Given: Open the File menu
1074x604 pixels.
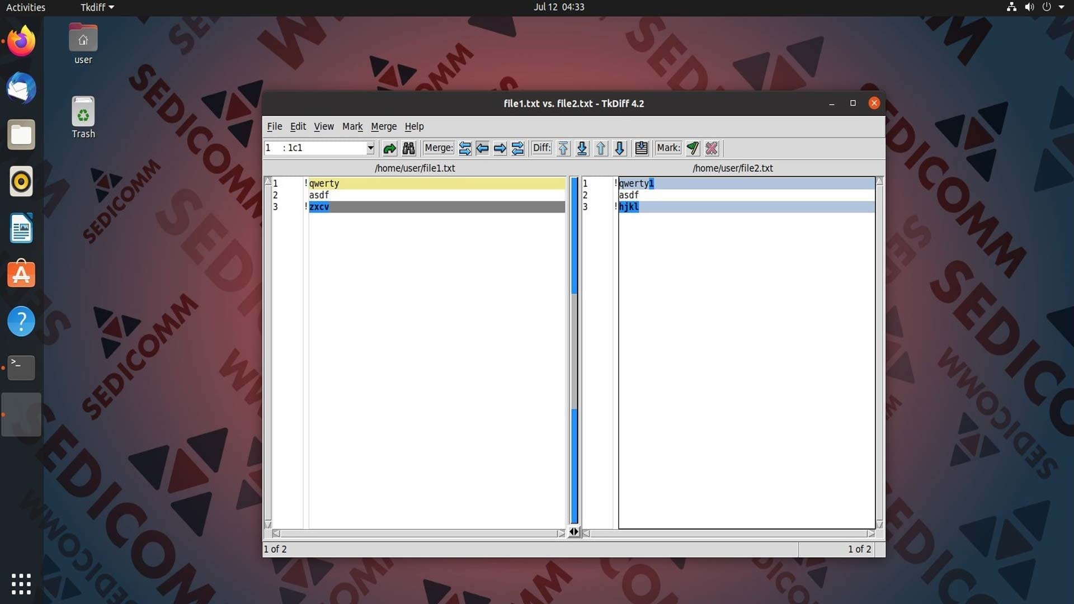Looking at the screenshot, I should [274, 126].
